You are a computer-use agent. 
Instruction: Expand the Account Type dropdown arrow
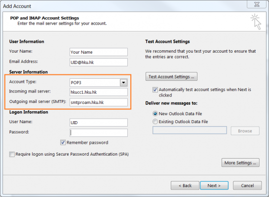[x=123, y=83]
